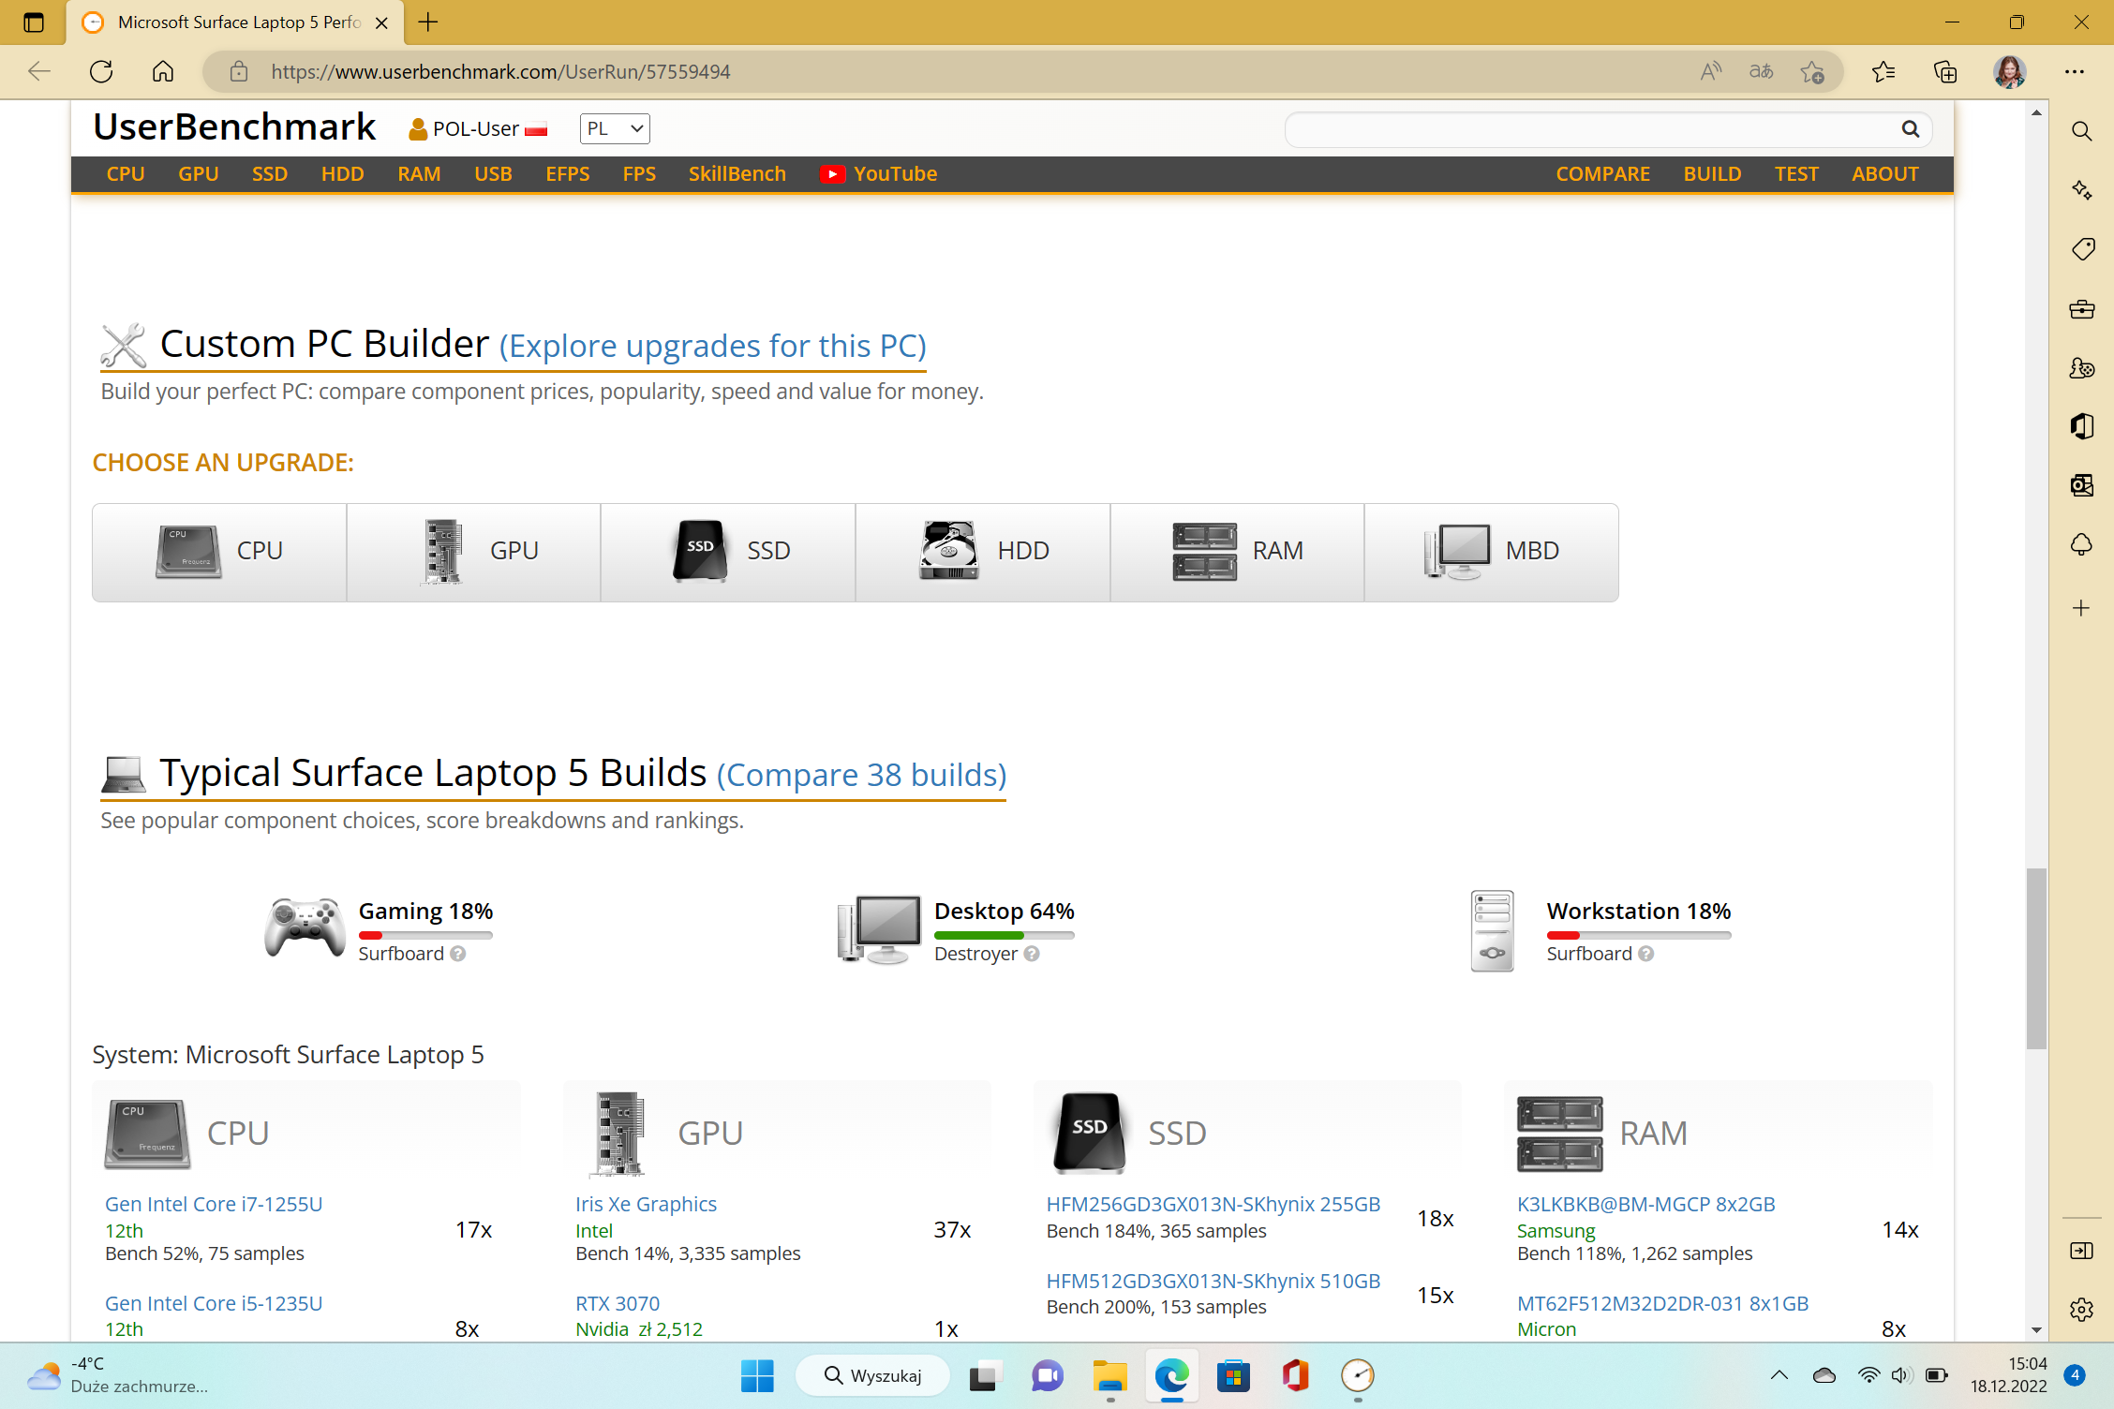
Task: Open the YouTube link in navigation bar
Action: [x=879, y=174]
